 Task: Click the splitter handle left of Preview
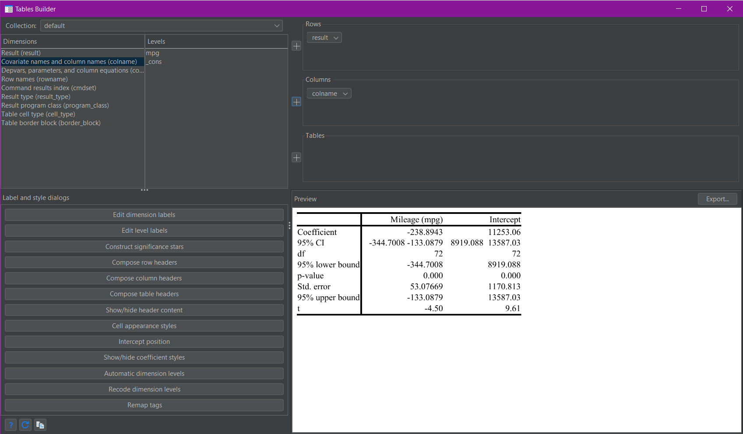point(289,225)
